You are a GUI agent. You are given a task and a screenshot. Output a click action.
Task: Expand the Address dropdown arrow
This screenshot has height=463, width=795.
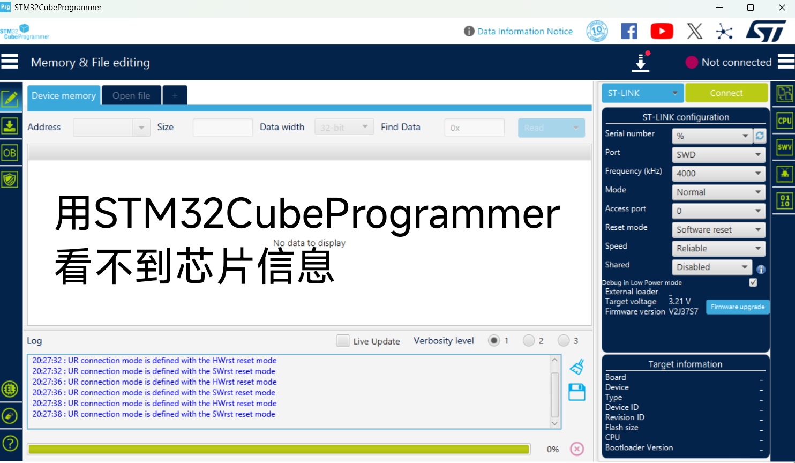pos(141,128)
